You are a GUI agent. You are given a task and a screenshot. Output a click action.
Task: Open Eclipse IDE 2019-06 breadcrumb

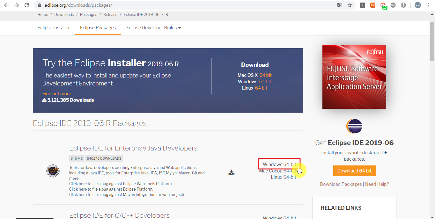[x=141, y=15]
